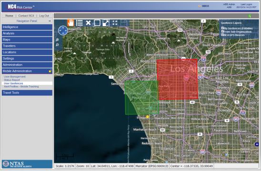This screenshot has height=171, width=261.
Task: Click the X delete geofence tool
Action: pos(88,23)
